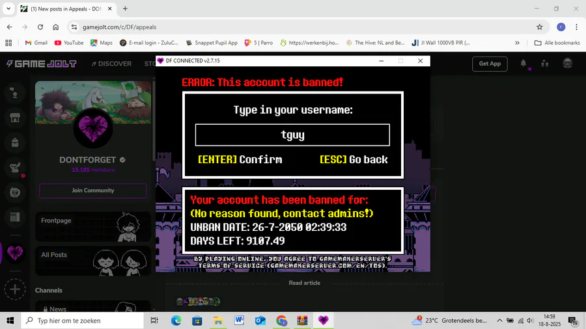Go to the Game Jolt logo home
586x329 pixels.
[42, 64]
